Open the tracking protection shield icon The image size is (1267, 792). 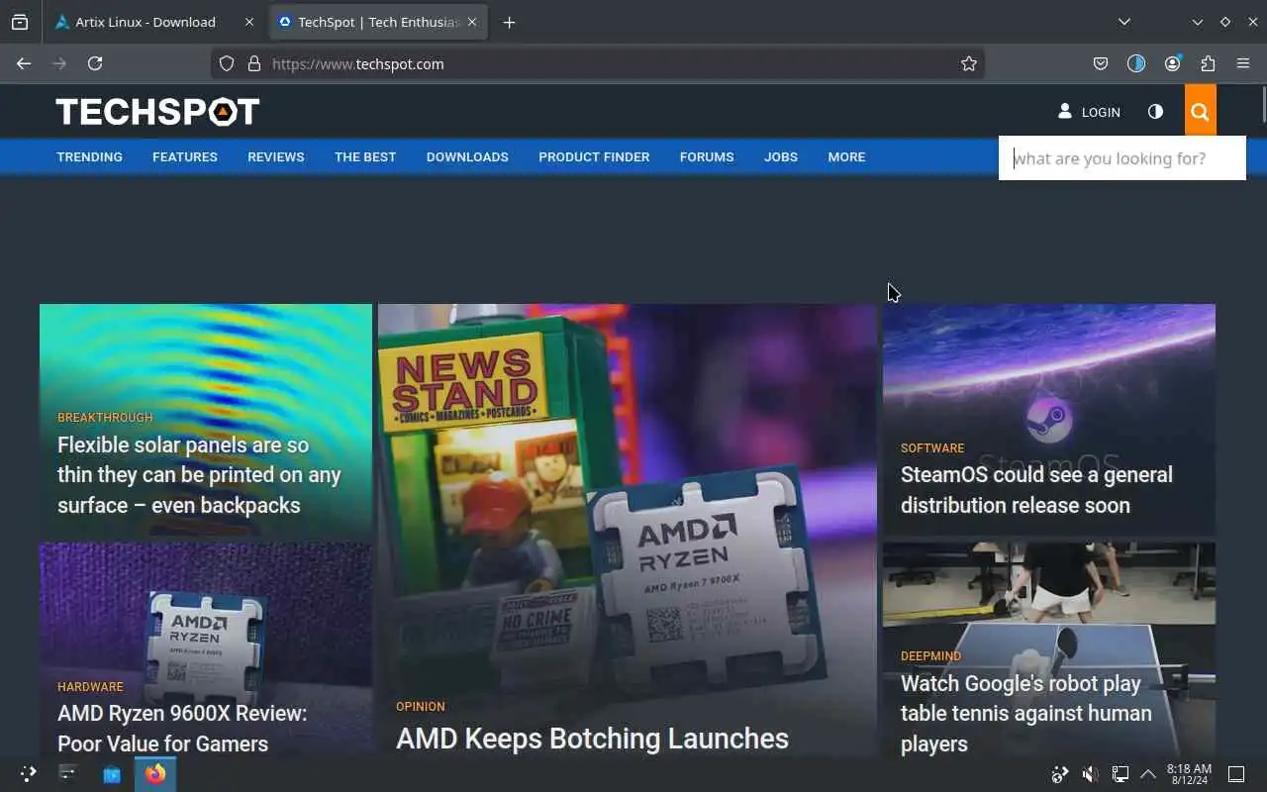pyautogui.click(x=227, y=63)
